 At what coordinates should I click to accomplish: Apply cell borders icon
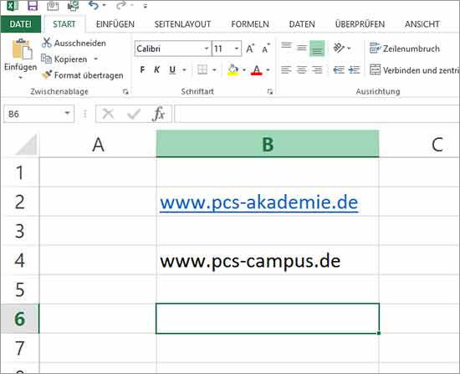(x=202, y=70)
